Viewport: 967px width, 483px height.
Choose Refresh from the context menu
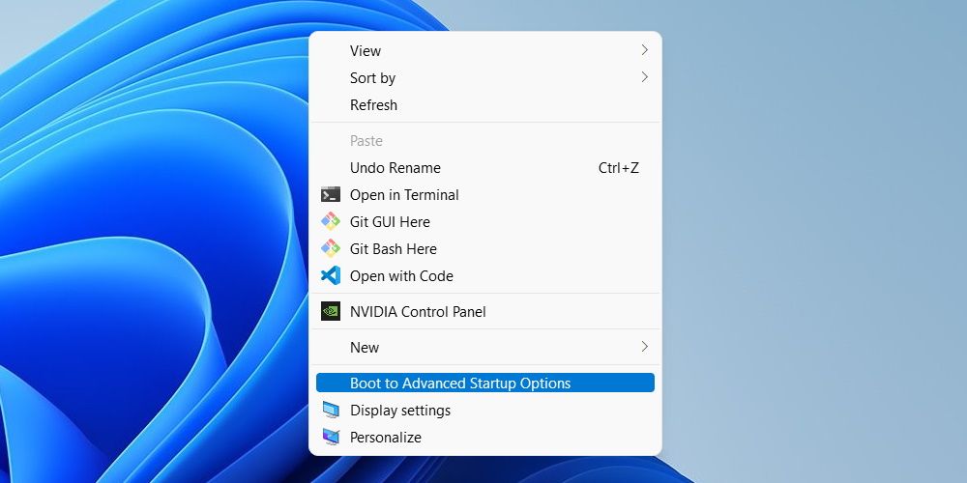click(485, 104)
